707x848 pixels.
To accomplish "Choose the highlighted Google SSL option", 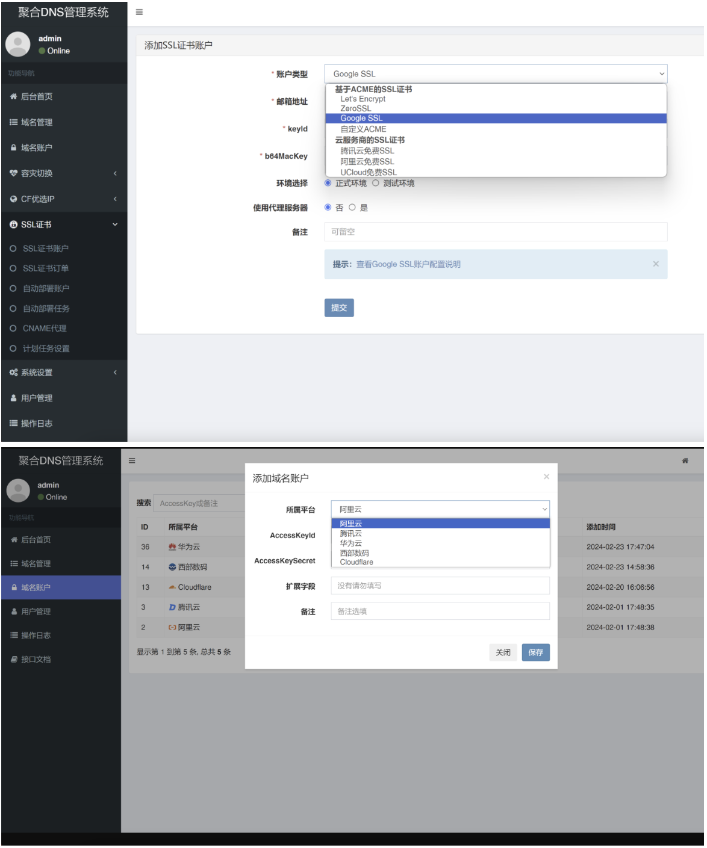I will click(496, 119).
